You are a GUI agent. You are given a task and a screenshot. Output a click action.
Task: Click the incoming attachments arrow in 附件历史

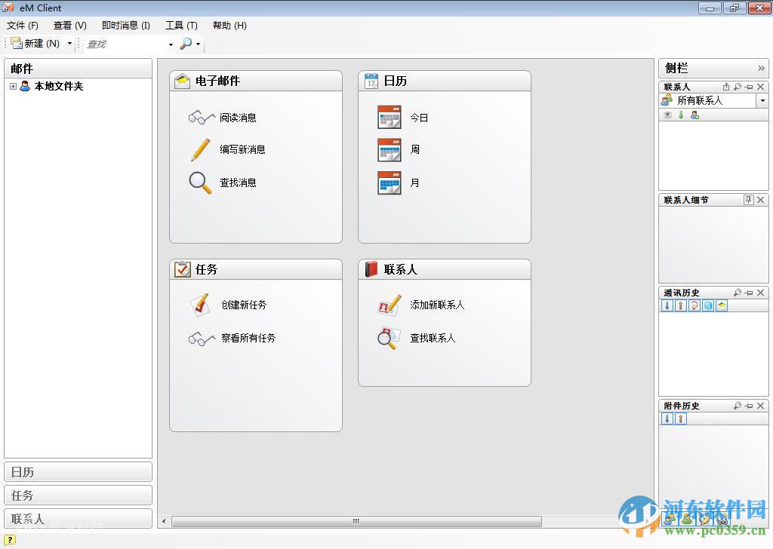[667, 419]
